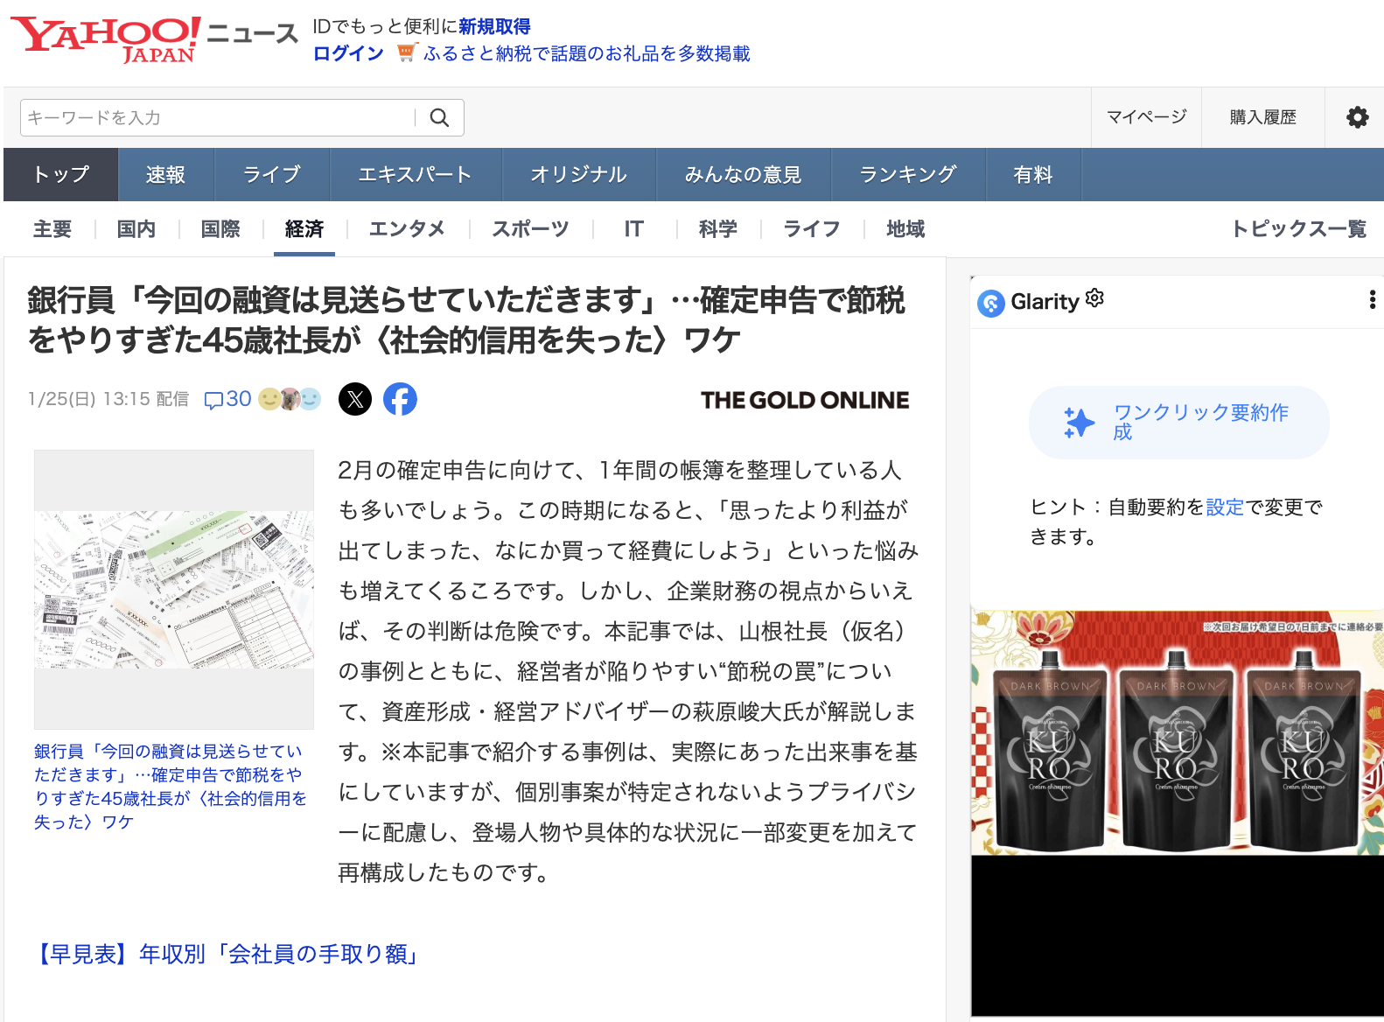Click the KURO shampoo advertisement image

1178,732
